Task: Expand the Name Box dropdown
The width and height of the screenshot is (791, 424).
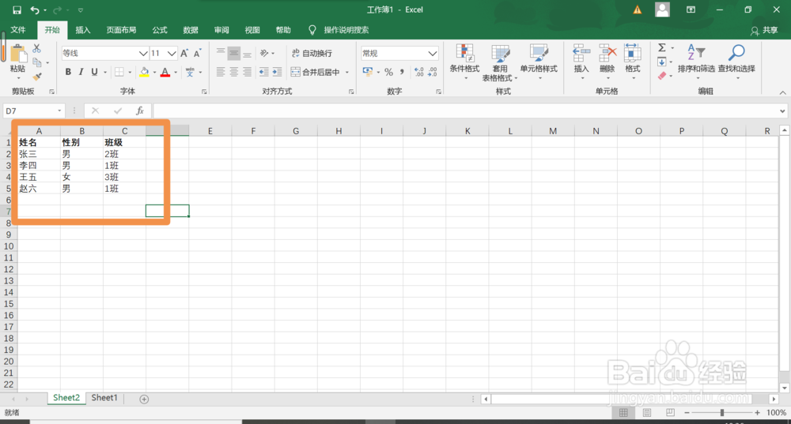Action: click(x=59, y=111)
